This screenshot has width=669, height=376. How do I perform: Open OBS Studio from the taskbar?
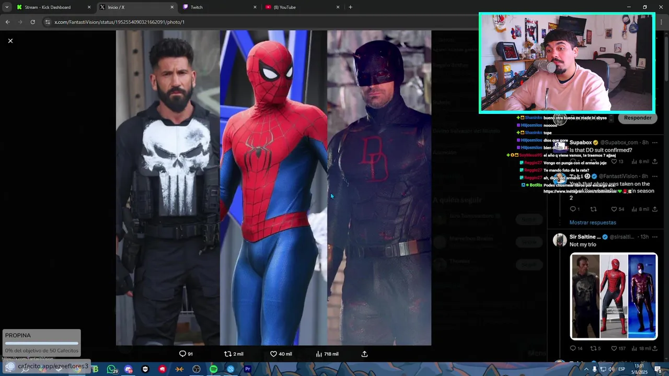[197, 369]
